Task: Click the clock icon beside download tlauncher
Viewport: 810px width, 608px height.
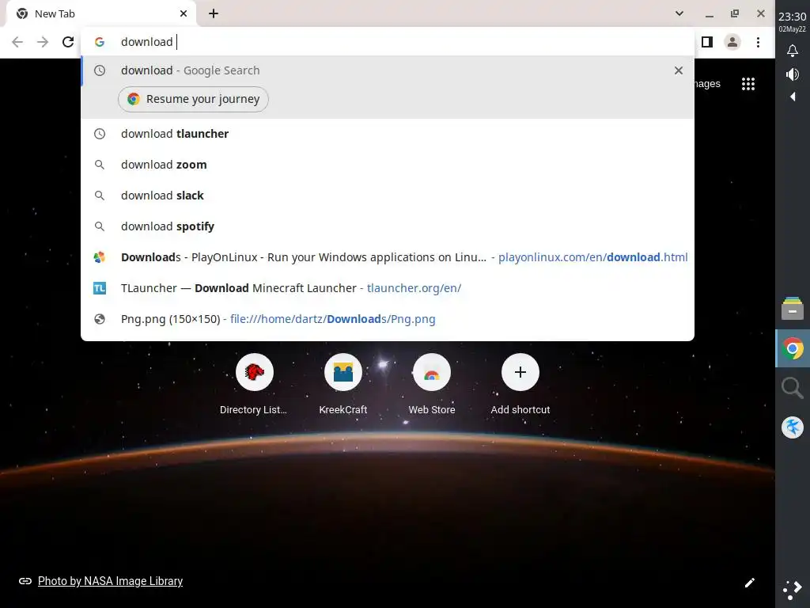Action: tap(100, 134)
